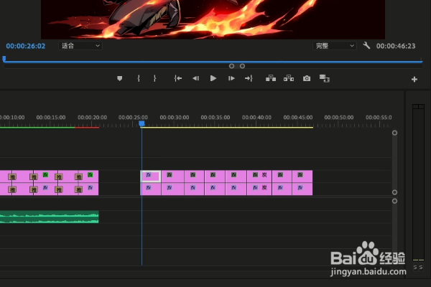
Task: Open the Button Editor plus icon
Action: point(414,80)
